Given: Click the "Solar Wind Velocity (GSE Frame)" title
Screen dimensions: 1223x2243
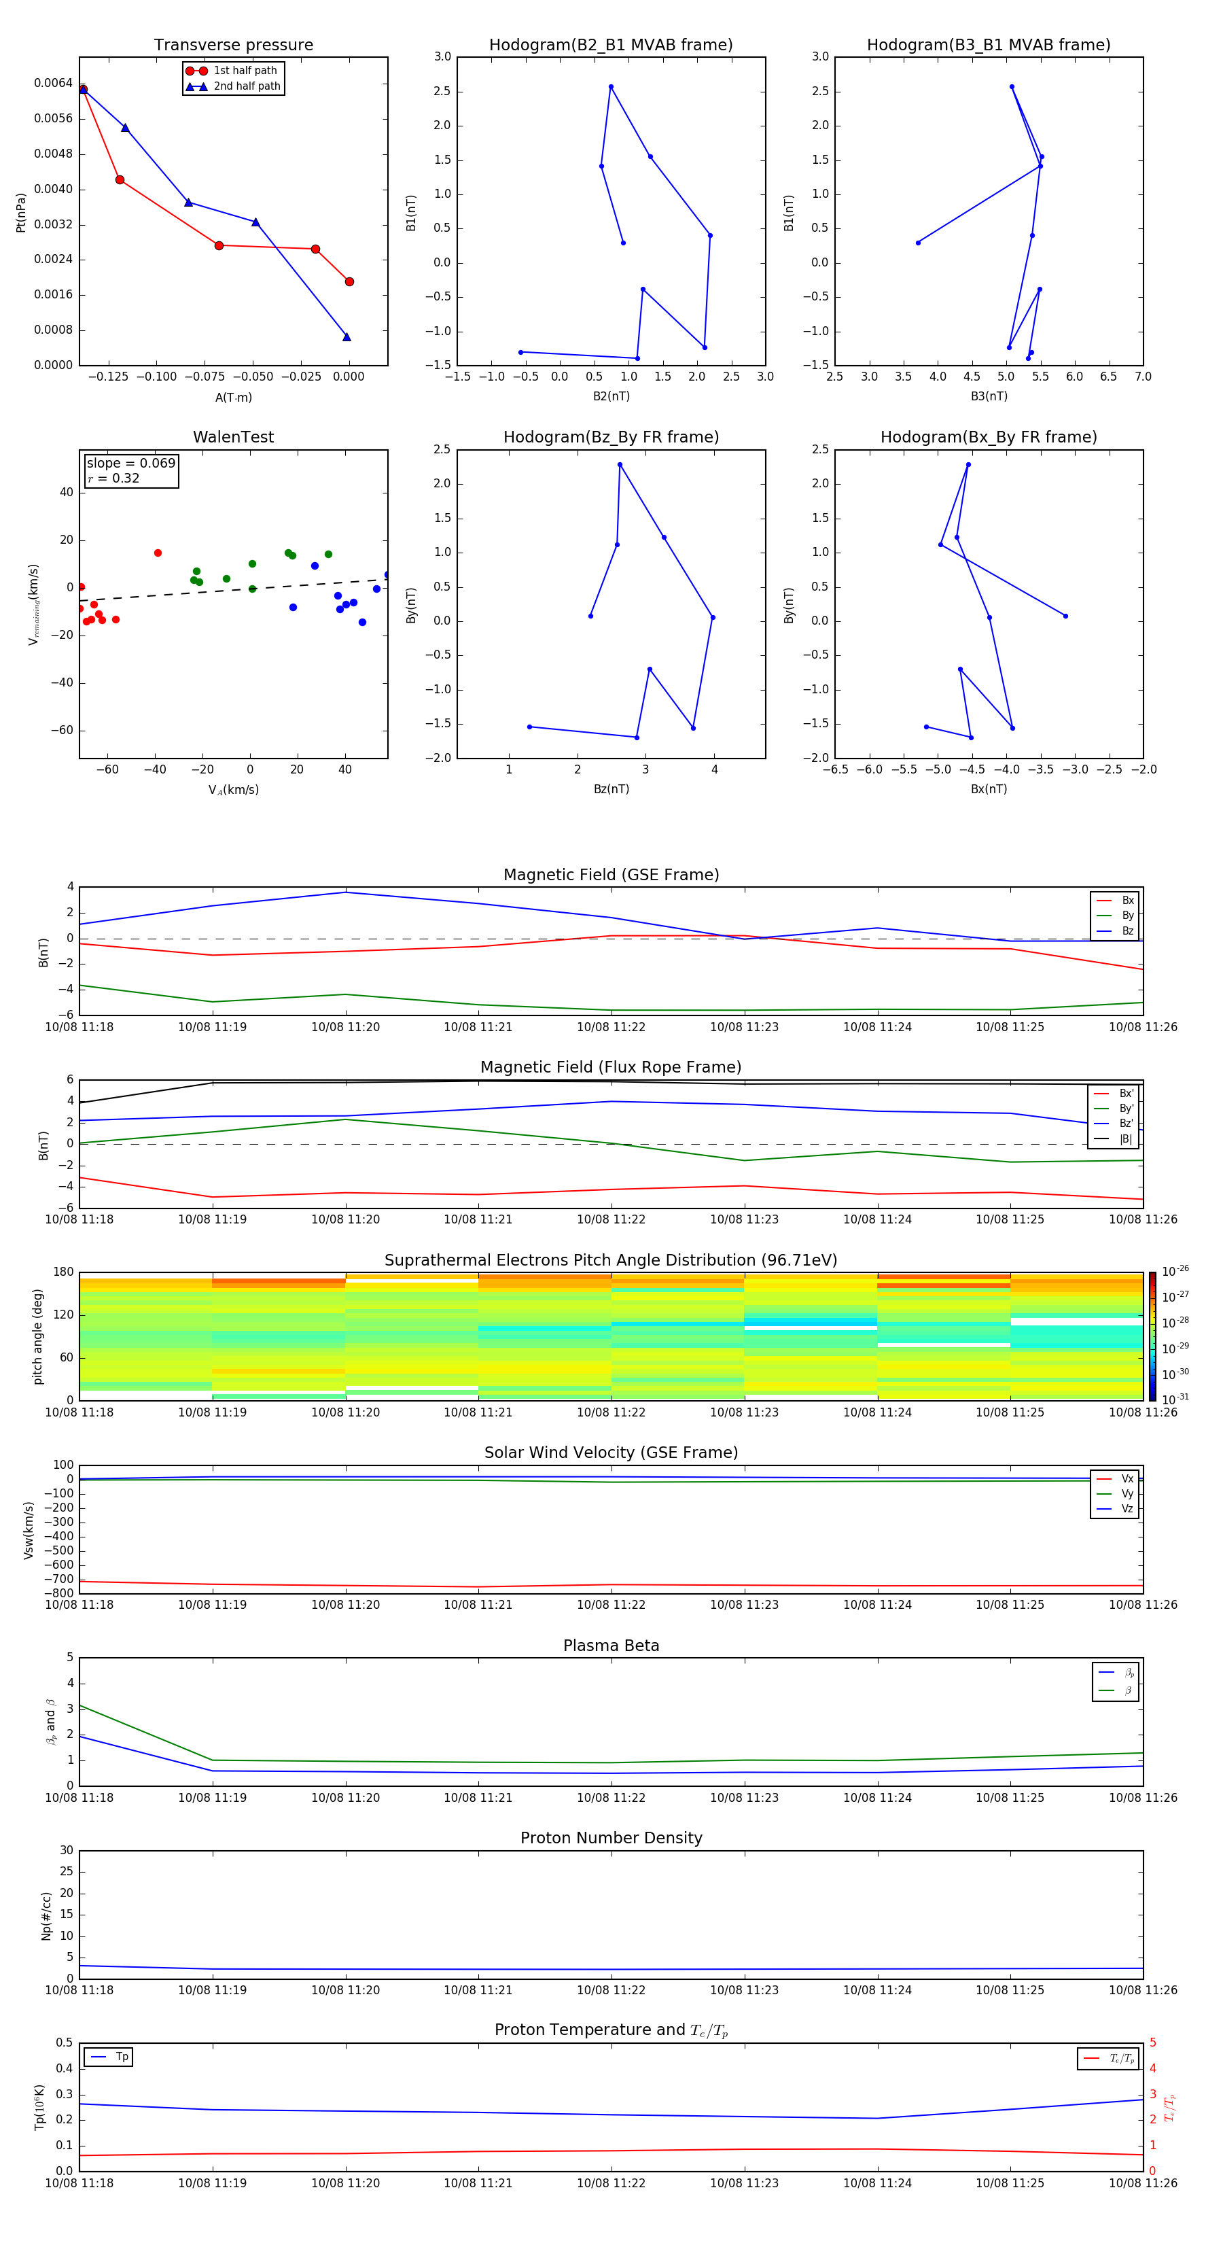Looking at the screenshot, I should tap(611, 1453).
